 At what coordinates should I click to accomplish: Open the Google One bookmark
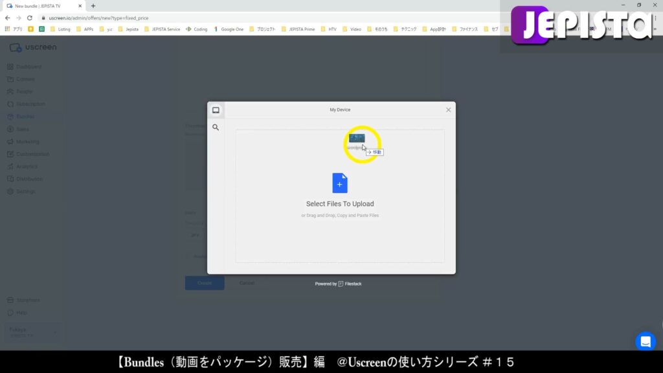[229, 29]
